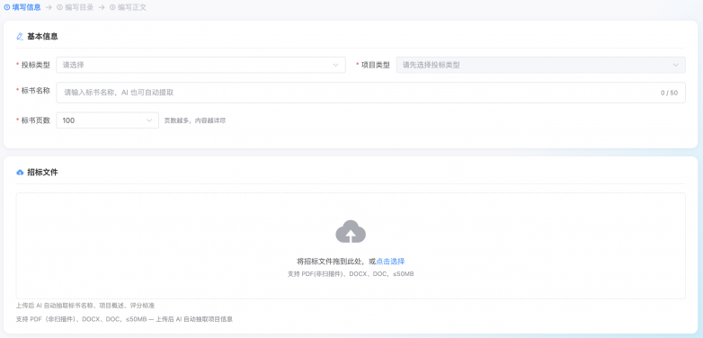
Task: Click the 编写目录 step circle icon
Action: 59,7
